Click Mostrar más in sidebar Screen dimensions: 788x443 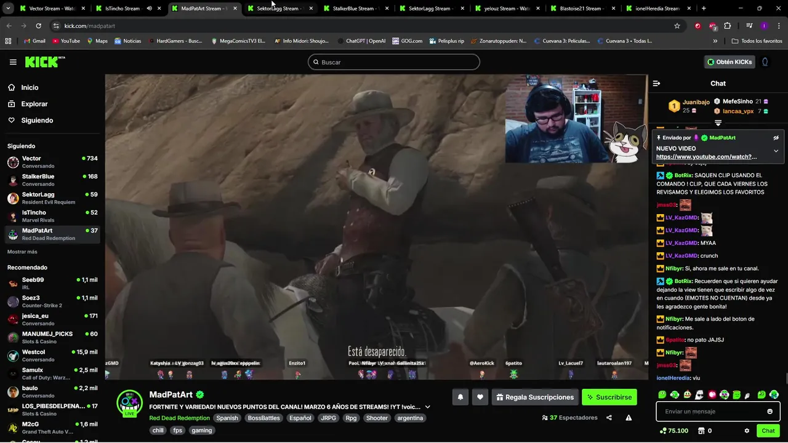pos(22,252)
